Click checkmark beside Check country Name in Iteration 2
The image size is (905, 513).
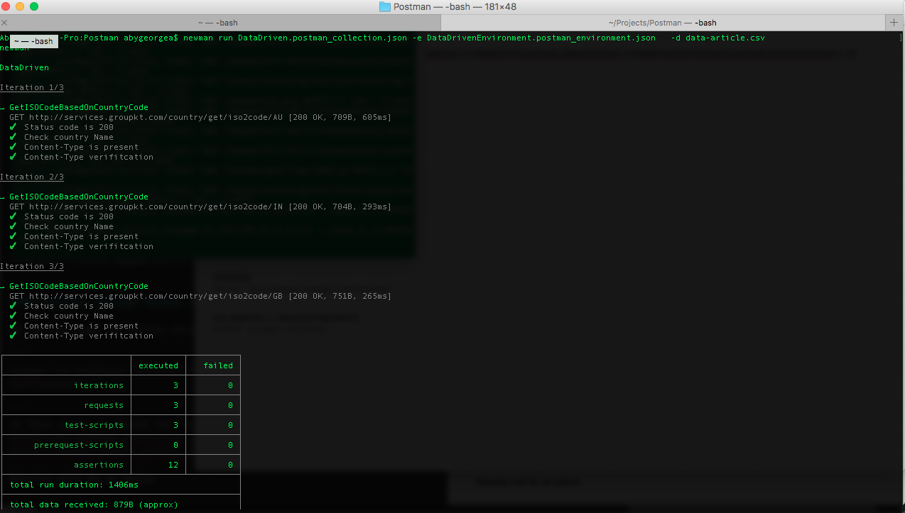coord(13,226)
